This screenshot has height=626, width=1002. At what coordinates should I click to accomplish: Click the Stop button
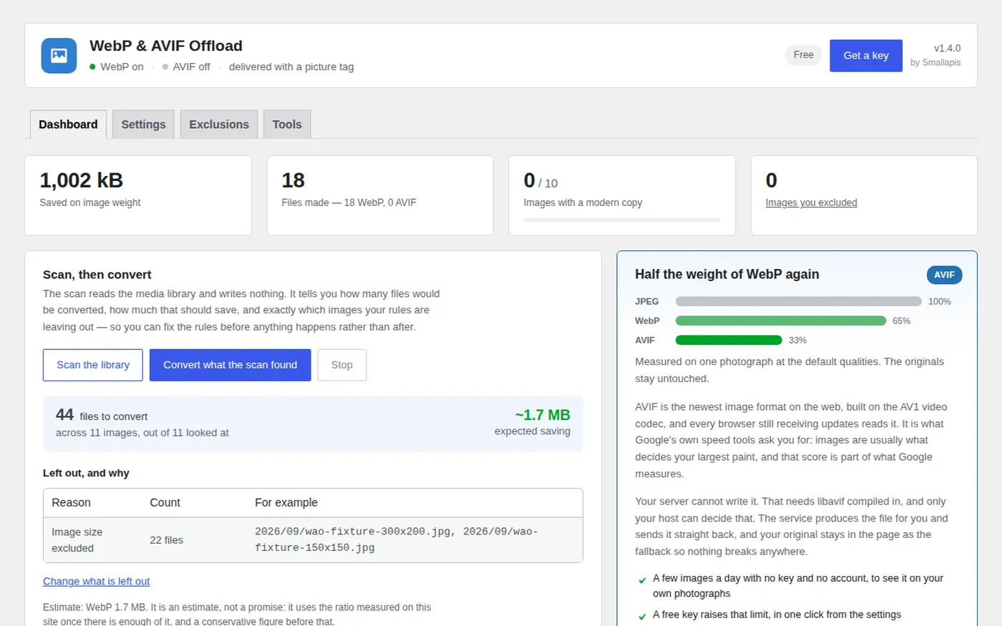coord(342,365)
